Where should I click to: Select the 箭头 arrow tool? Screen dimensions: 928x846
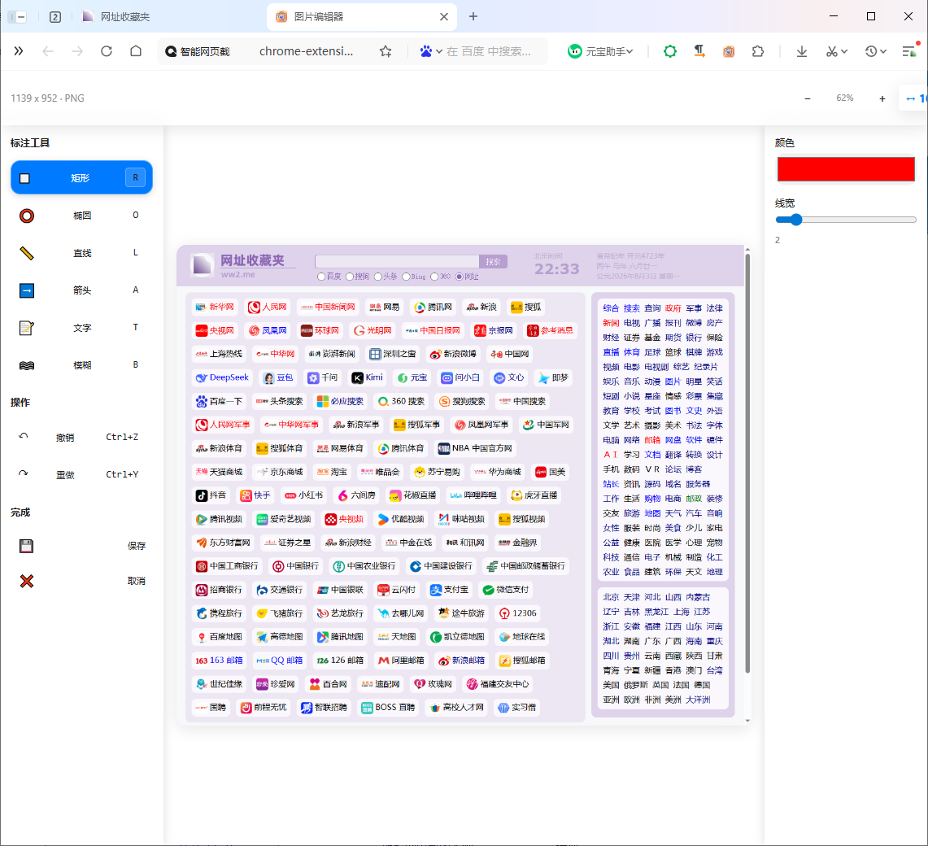pos(81,290)
